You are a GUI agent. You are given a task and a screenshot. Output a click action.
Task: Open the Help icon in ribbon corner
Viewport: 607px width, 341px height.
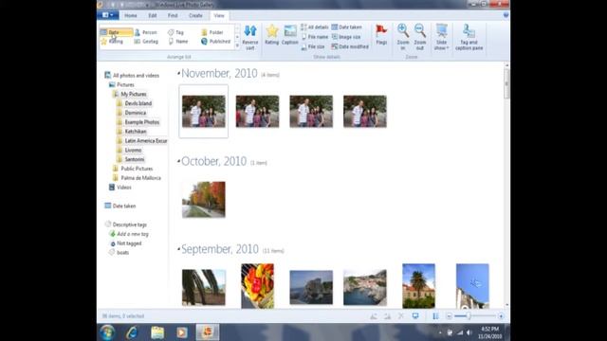click(x=506, y=15)
